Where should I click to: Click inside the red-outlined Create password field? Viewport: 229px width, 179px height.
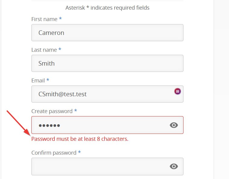(99, 125)
